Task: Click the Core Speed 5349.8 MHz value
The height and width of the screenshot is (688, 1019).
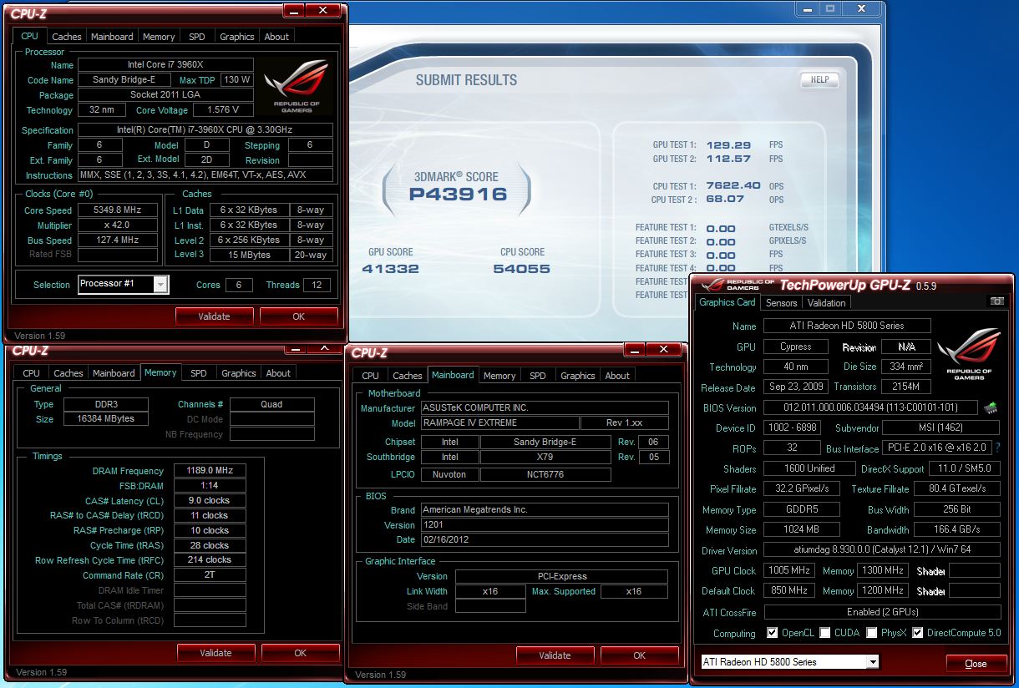Action: (x=117, y=210)
